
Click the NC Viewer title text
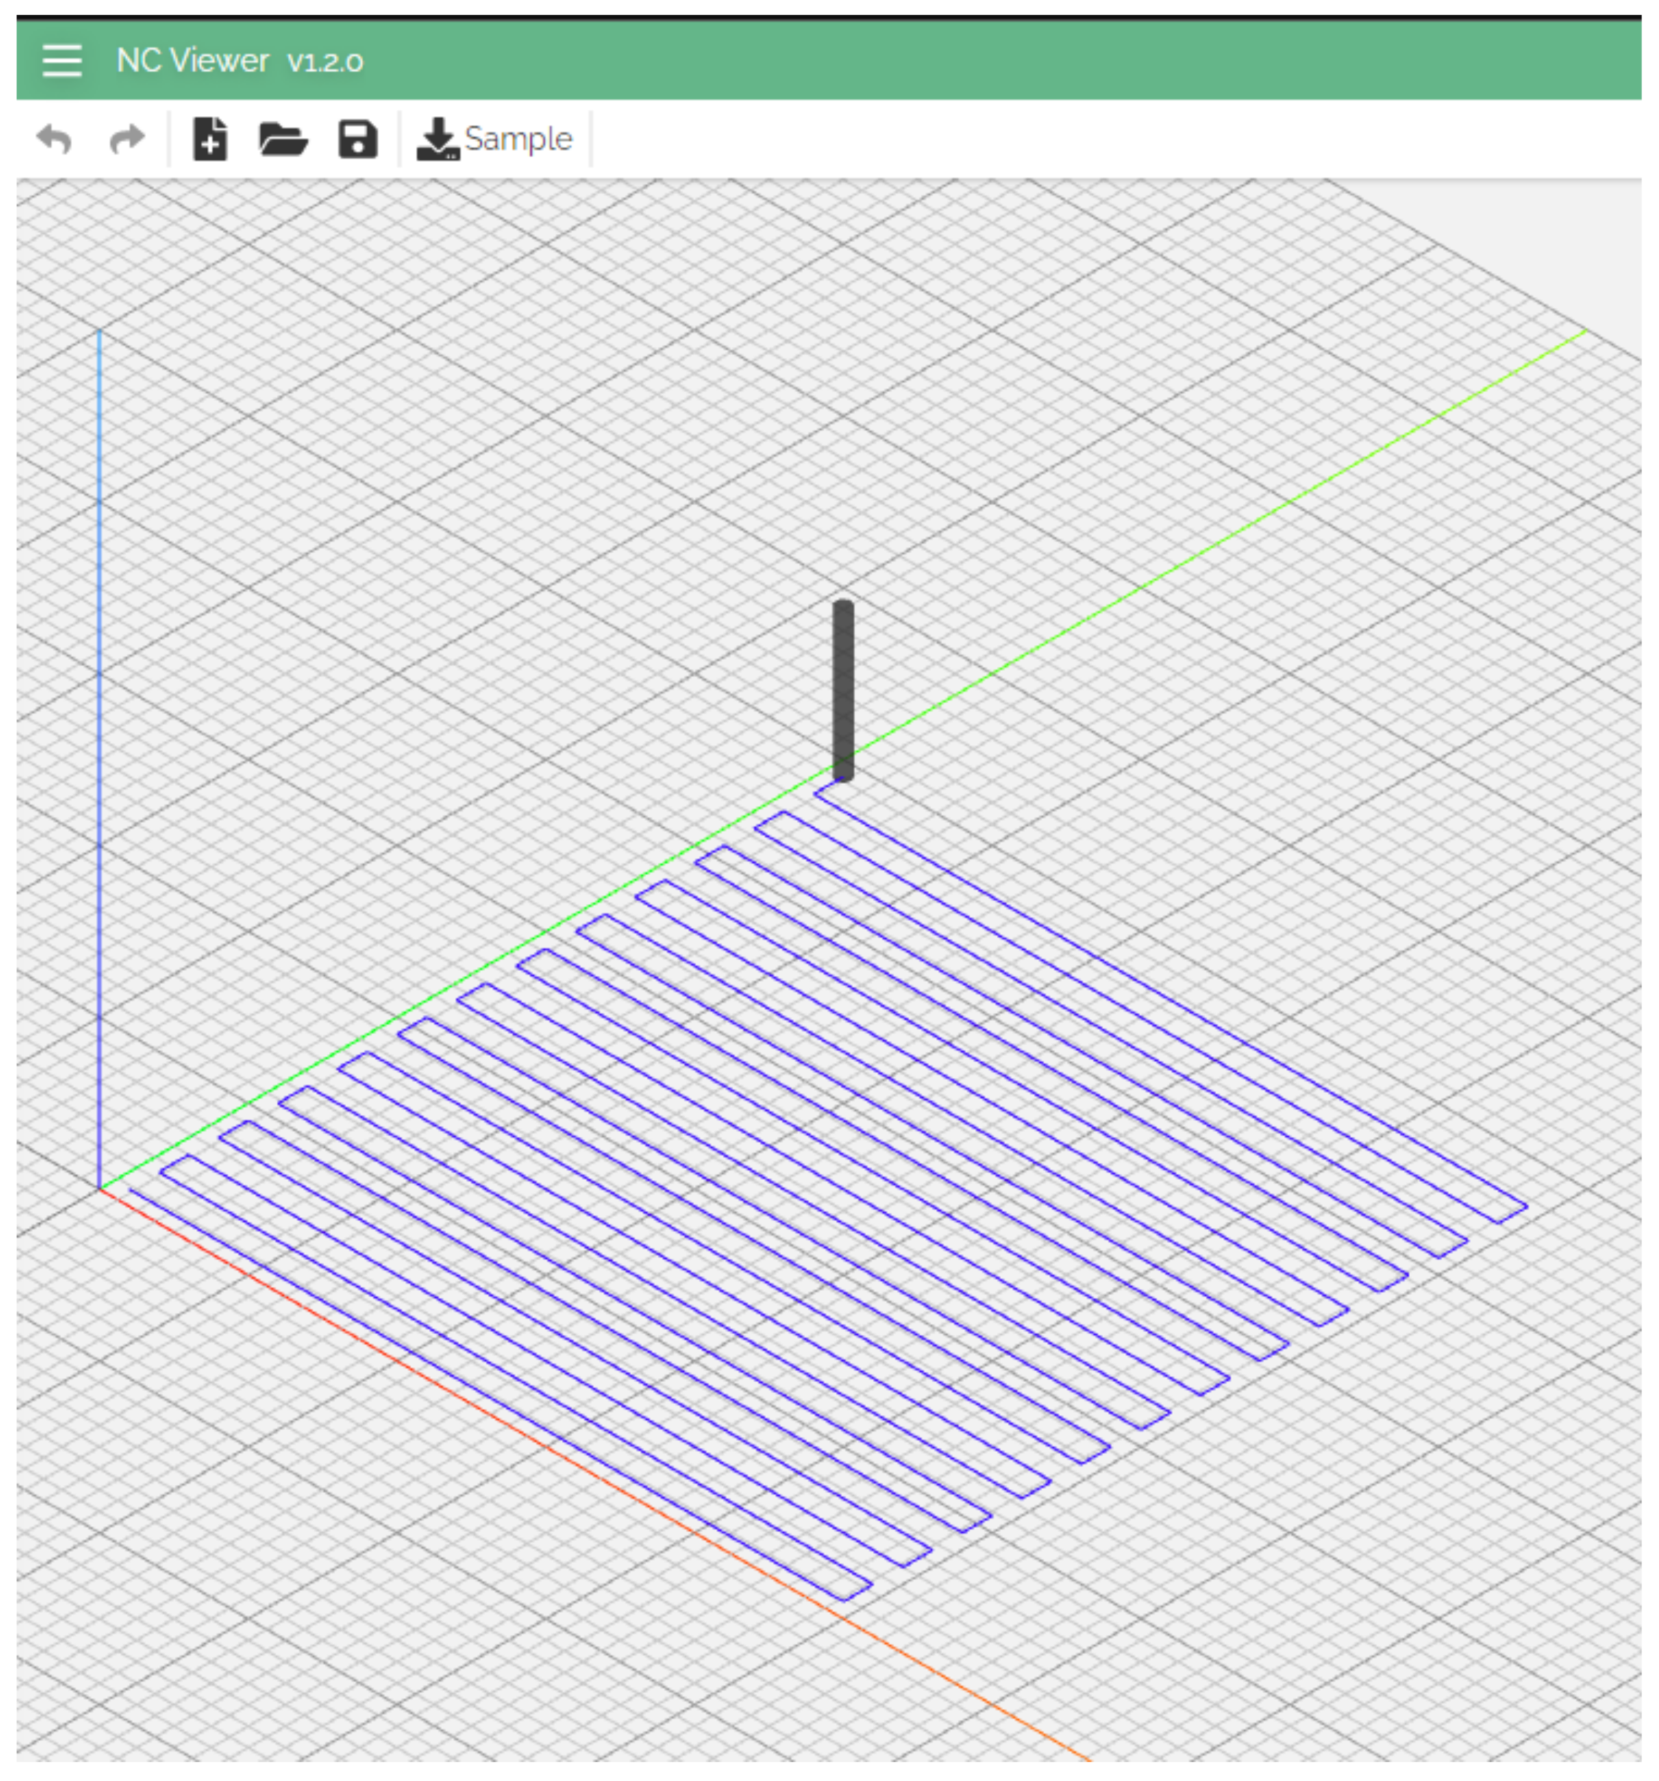(192, 61)
